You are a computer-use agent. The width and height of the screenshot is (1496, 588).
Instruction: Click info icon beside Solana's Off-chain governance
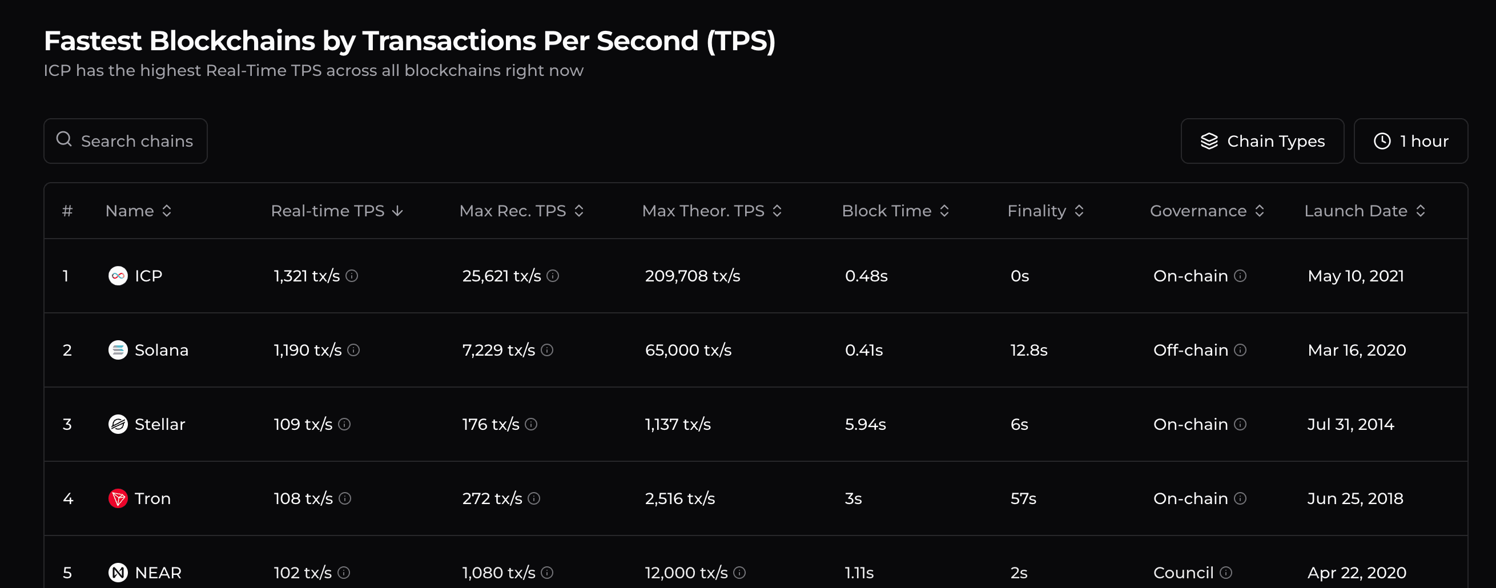pos(1240,350)
